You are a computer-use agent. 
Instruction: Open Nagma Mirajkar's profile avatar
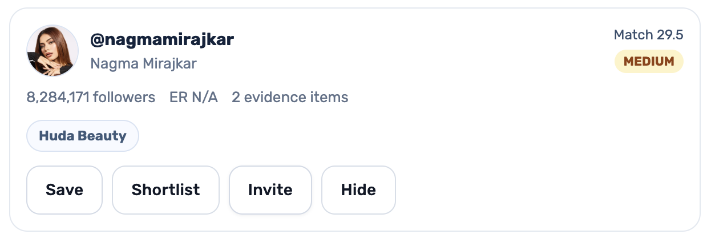(52, 50)
